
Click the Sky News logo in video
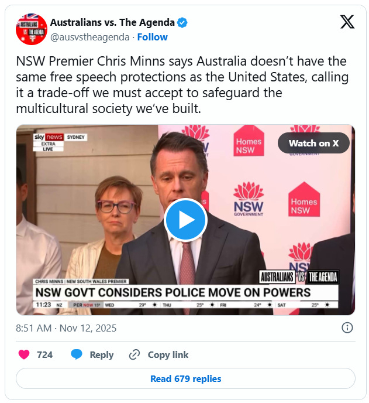[x=48, y=137]
